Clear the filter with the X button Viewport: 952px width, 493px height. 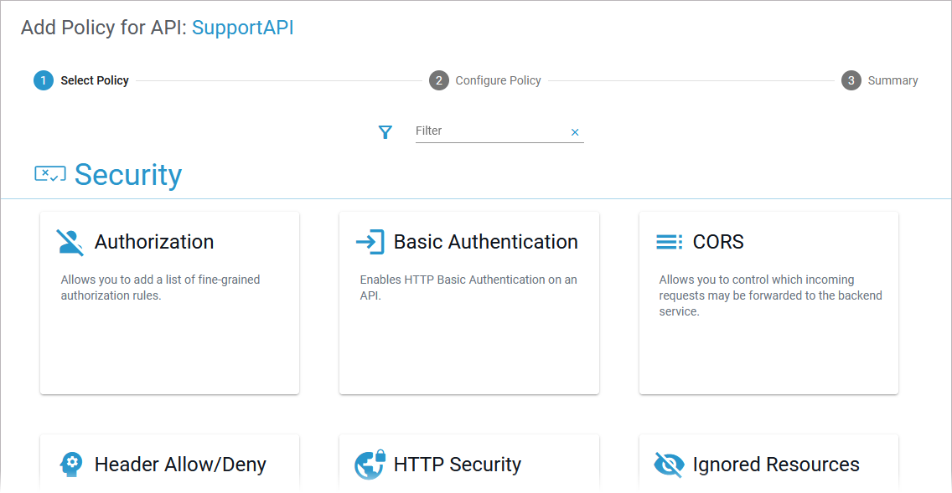coord(575,132)
